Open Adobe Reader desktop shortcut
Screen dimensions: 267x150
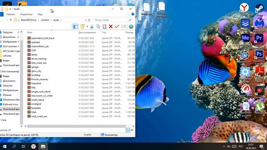tap(259, 74)
